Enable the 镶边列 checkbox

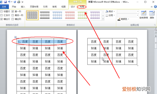[13, 19]
